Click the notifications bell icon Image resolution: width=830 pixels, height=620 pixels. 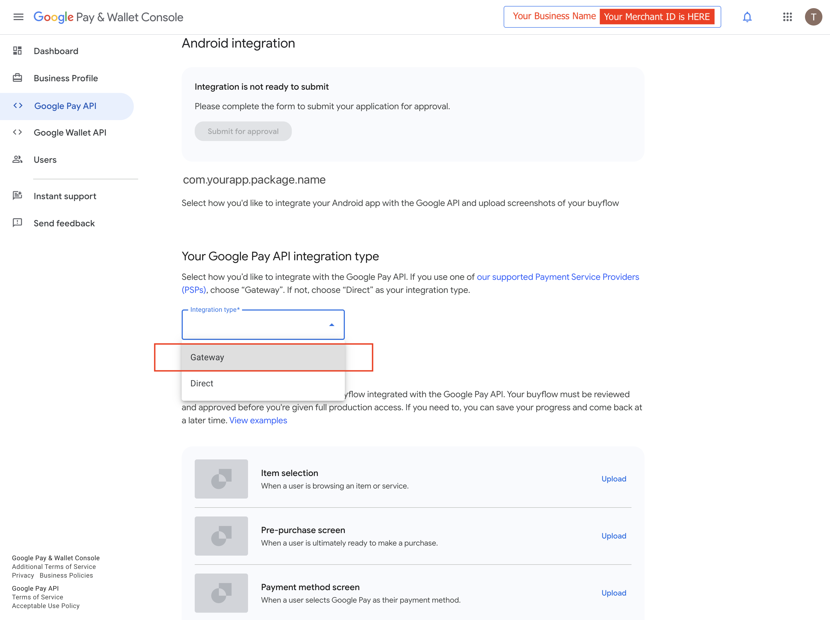click(x=747, y=17)
